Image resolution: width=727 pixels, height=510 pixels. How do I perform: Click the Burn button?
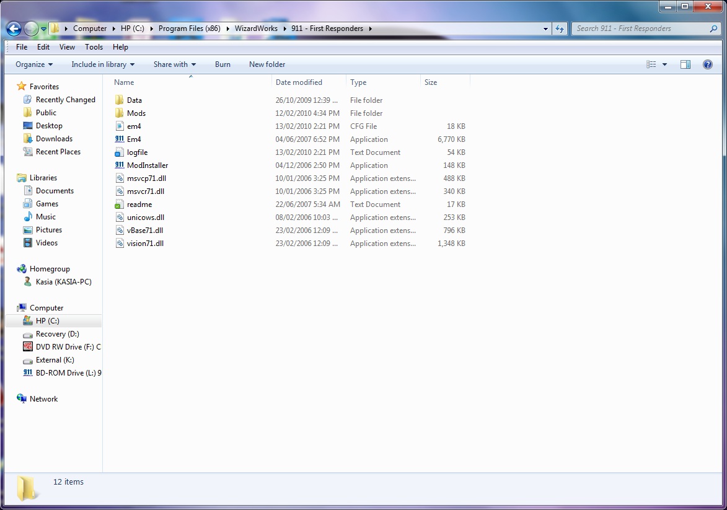(x=223, y=64)
